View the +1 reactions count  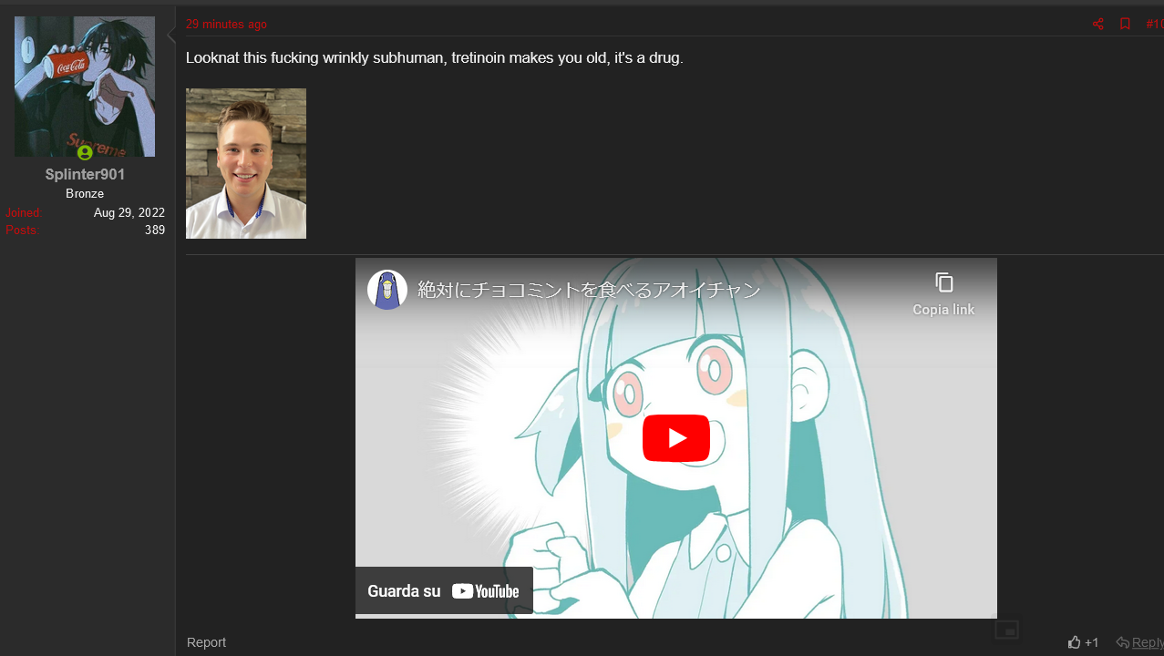click(1092, 642)
